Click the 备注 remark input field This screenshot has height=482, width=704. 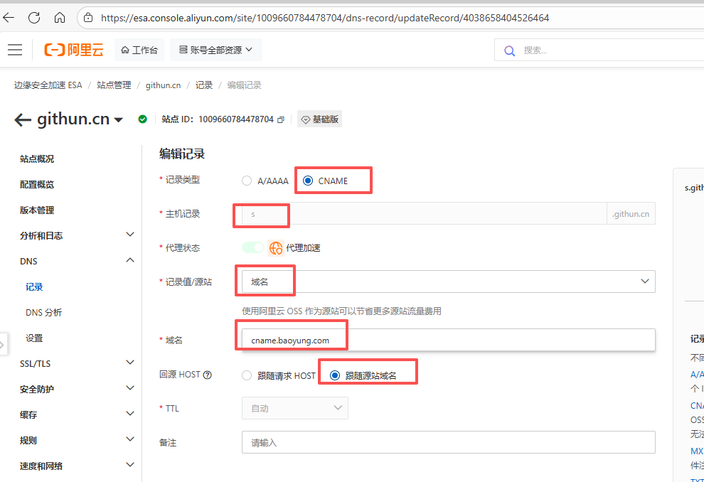point(448,442)
